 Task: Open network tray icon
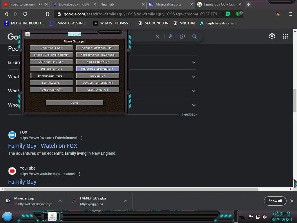258,217
